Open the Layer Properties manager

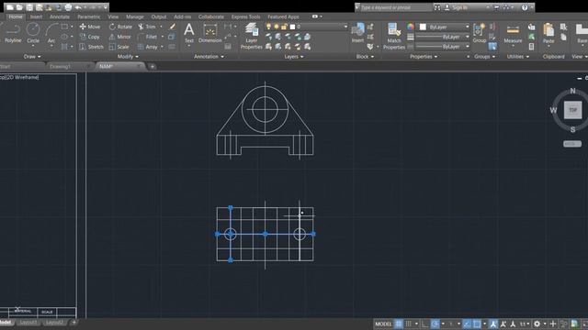pos(251,36)
